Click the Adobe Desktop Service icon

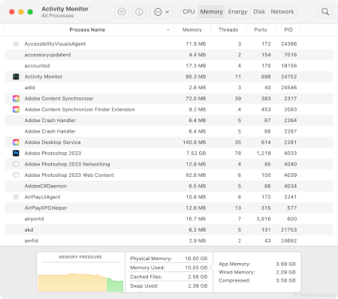(16, 142)
